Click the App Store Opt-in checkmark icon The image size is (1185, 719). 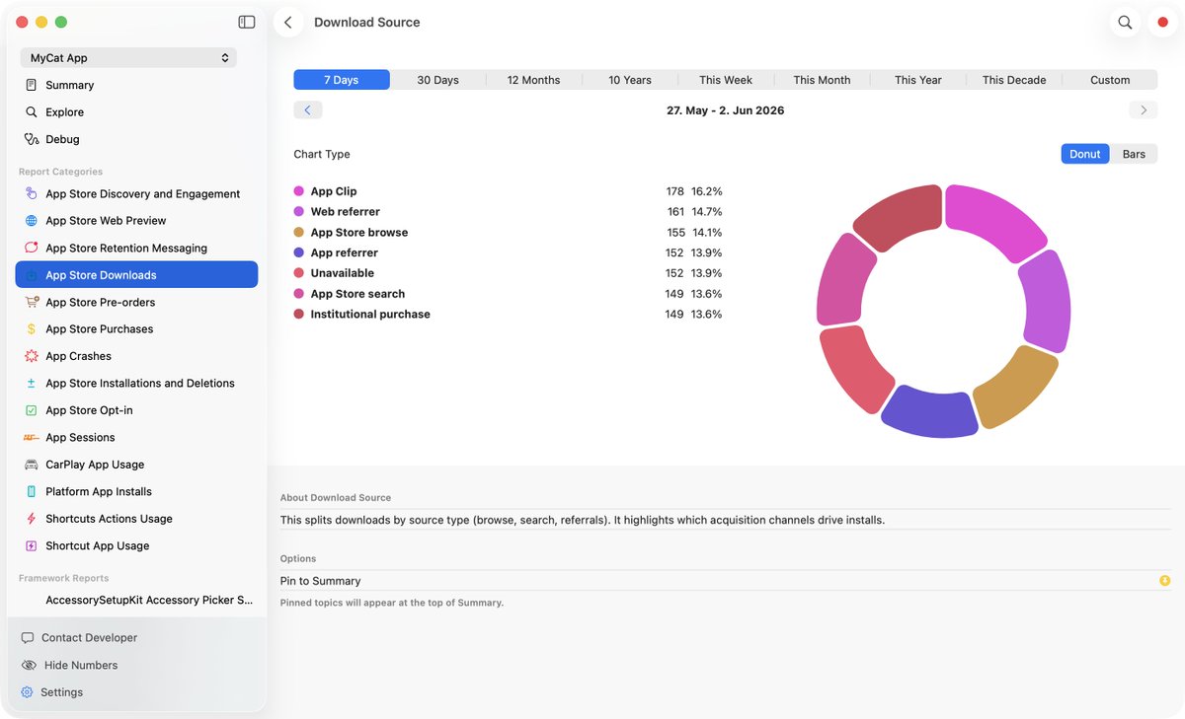pyautogui.click(x=32, y=410)
